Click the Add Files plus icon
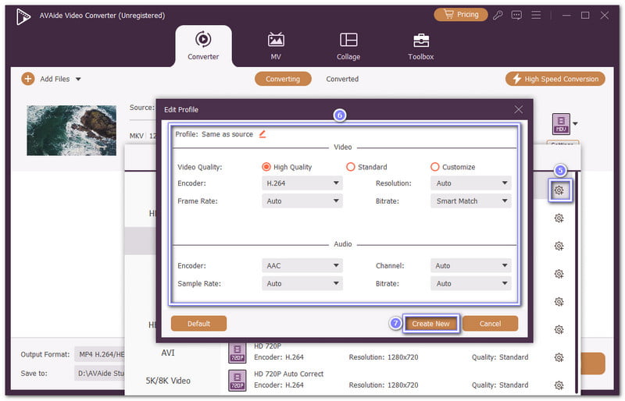Viewport: 625px width, 401px height. tap(28, 79)
